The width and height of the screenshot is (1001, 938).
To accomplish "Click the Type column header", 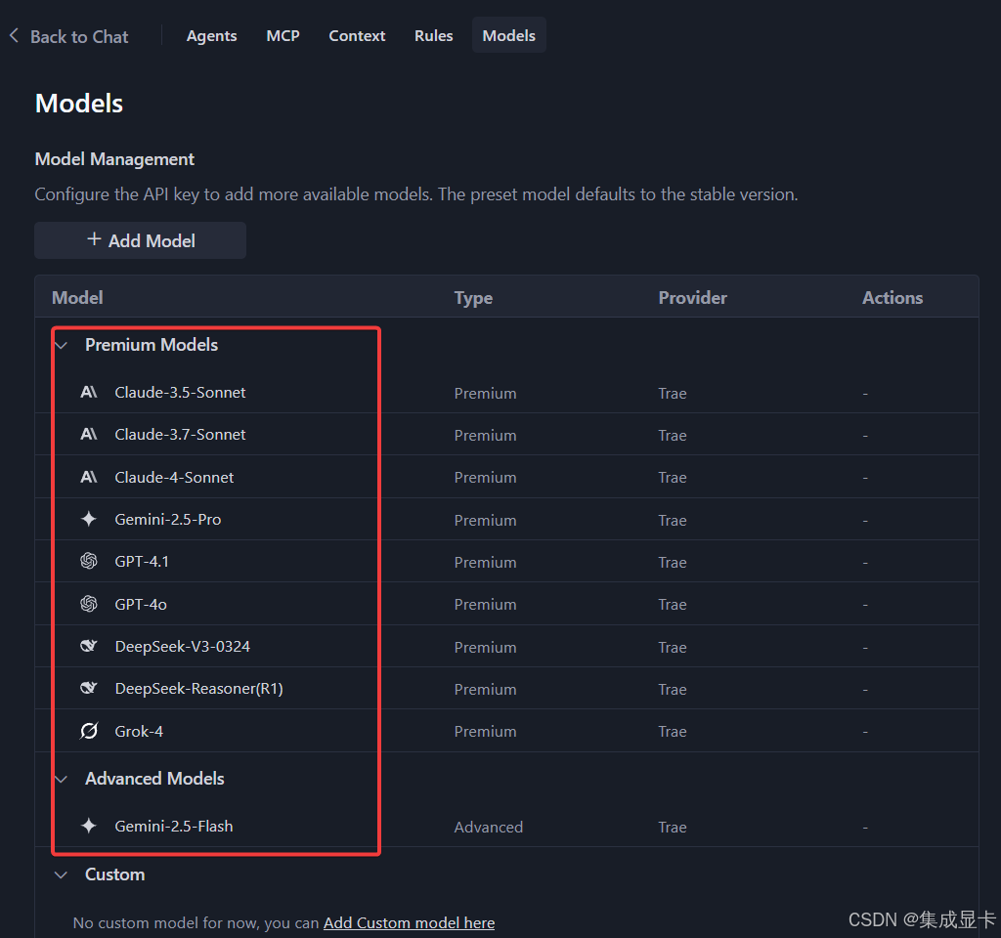I will click(x=473, y=298).
